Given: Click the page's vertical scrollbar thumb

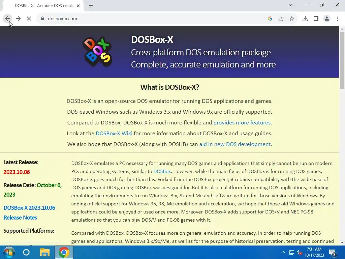Looking at the screenshot, I should [342, 60].
